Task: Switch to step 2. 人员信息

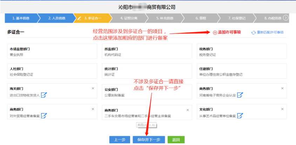Action: [56, 18]
